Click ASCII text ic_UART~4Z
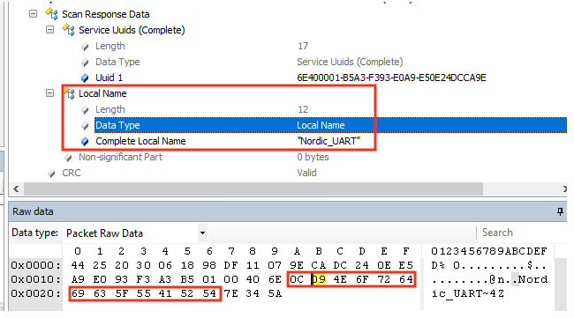The width and height of the screenshot is (574, 318). [x=468, y=293]
